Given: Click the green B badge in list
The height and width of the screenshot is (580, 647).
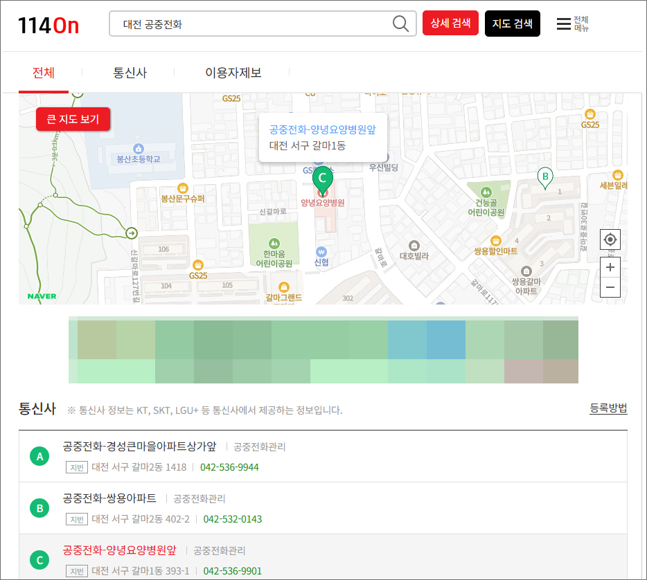Looking at the screenshot, I should coord(39,509).
